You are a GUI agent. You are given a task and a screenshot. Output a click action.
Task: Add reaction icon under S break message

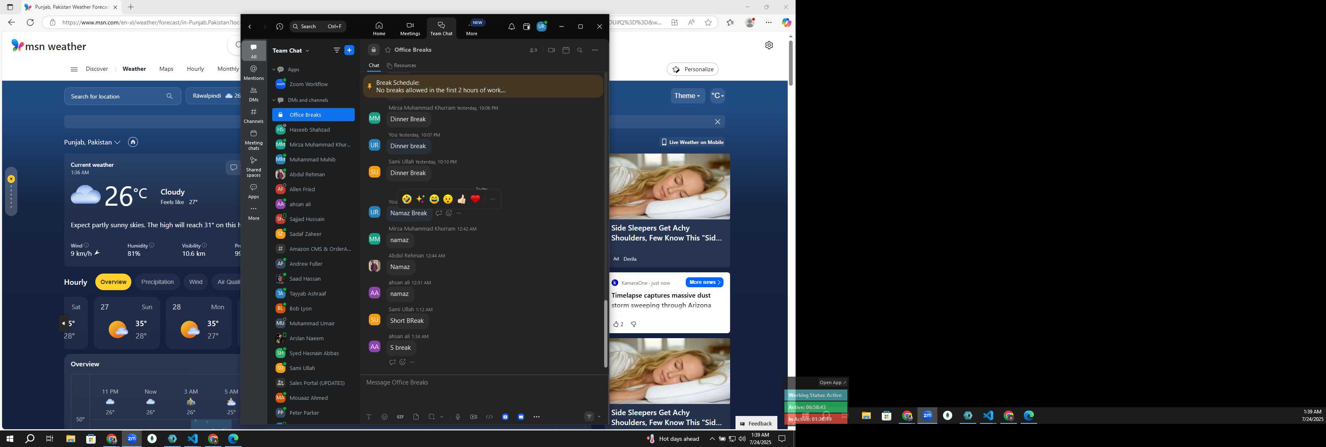click(402, 362)
